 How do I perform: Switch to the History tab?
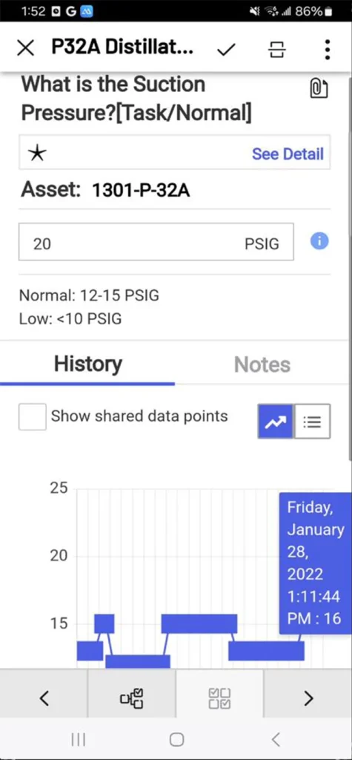(x=87, y=364)
